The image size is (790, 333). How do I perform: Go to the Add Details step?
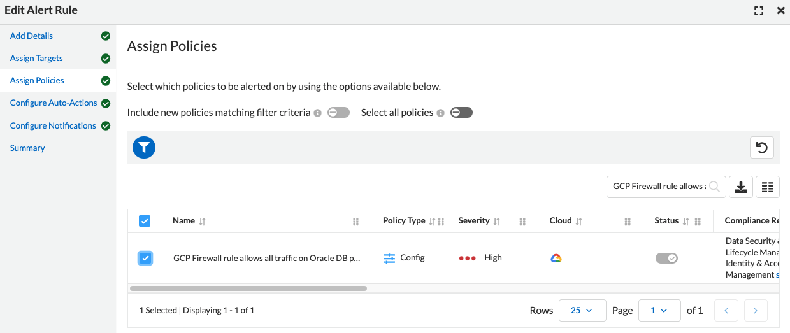[31, 36]
